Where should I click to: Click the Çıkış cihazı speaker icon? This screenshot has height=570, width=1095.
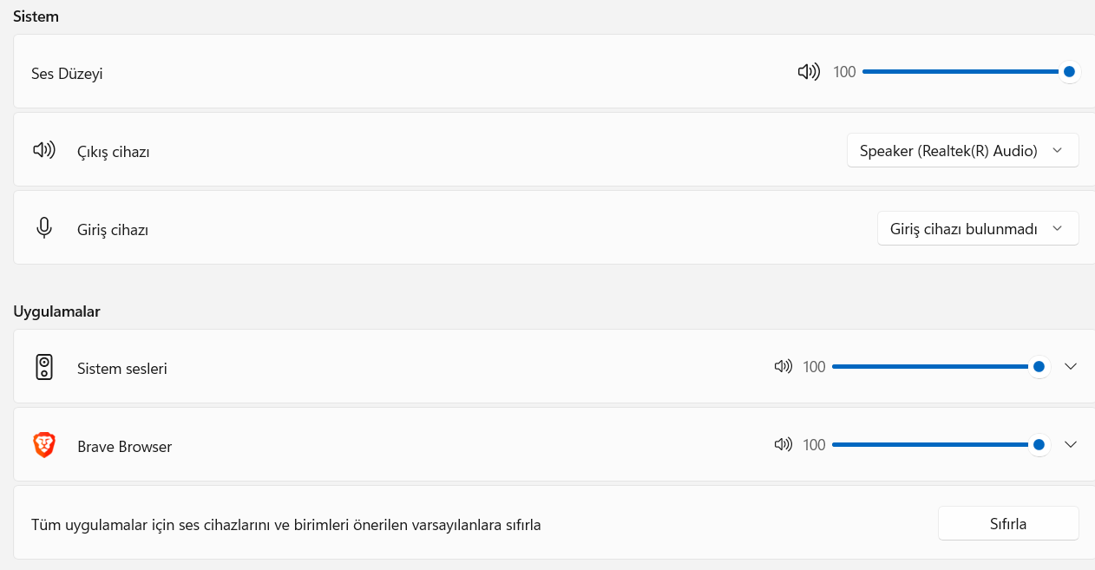point(44,151)
